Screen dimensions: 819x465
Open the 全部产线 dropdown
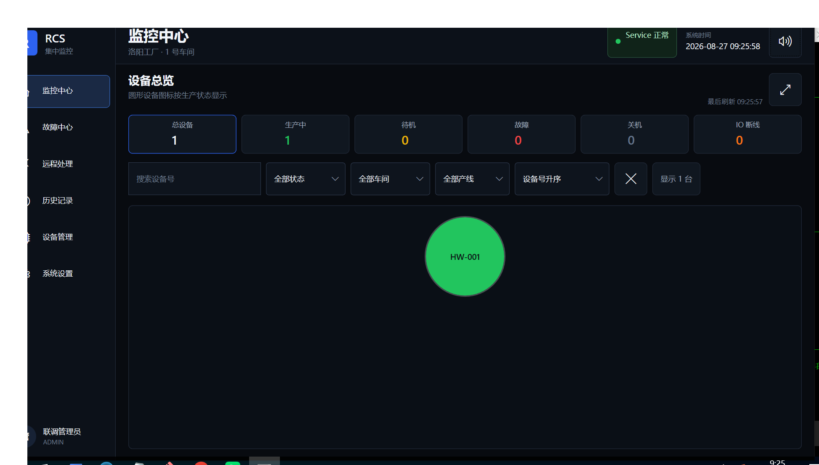(472, 179)
